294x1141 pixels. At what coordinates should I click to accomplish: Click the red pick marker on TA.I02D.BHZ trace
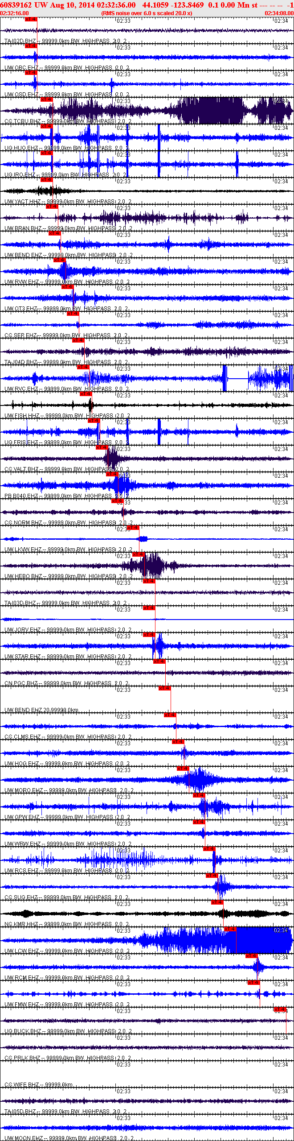pos(31,19)
